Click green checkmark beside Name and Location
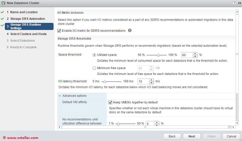 pyautogui.click(x=2, y=12)
